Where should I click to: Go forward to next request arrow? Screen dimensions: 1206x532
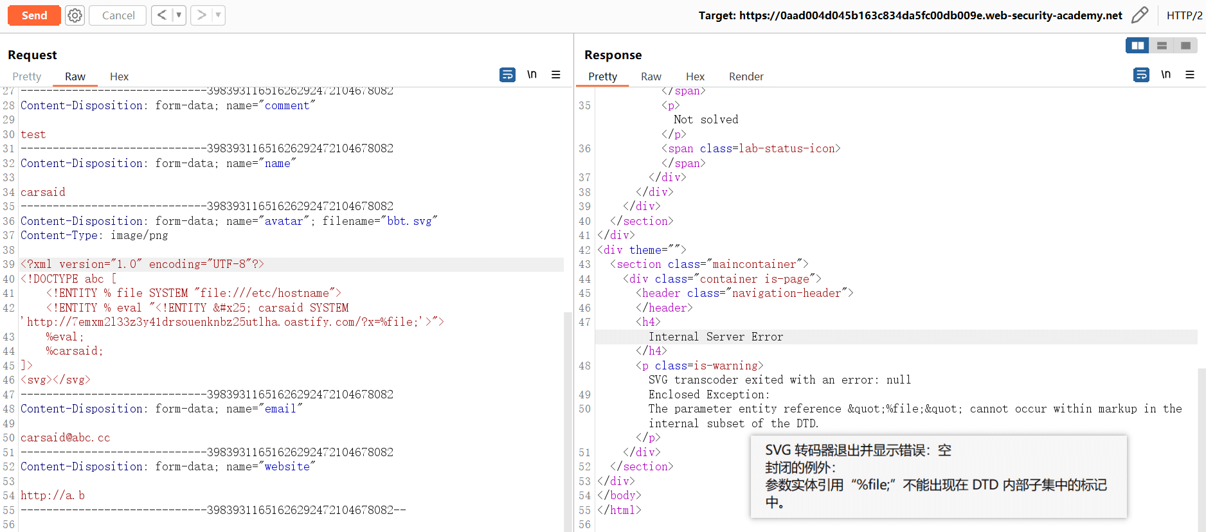[x=201, y=15]
